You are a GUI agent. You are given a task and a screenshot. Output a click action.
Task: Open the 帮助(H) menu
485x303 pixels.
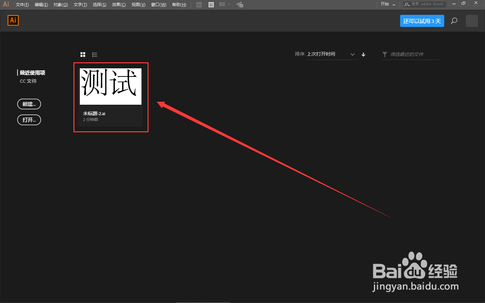coord(179,5)
